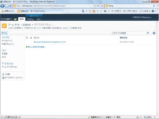Open the セーフティ(S) dropdown menu
The width and height of the screenshot is (159, 119).
click(x=130, y=11)
